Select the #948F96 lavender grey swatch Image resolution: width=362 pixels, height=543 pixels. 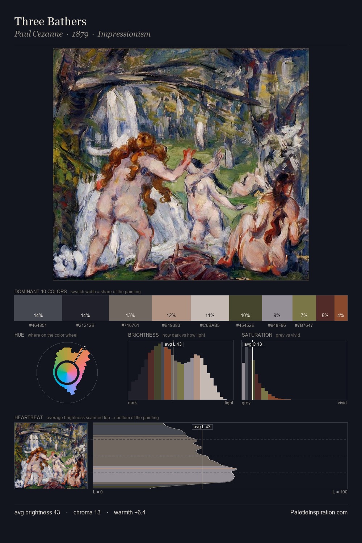click(277, 308)
